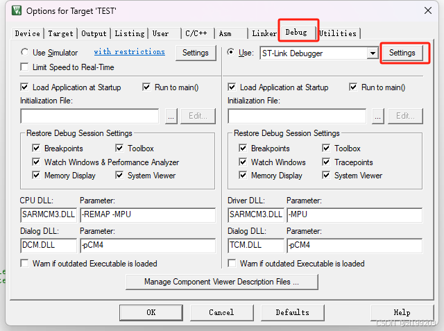Click the Cancel button
The height and width of the screenshot is (331, 444).
point(221,312)
